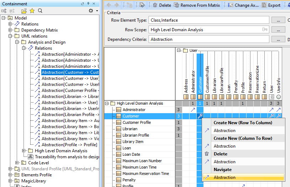Click the abstraction arrow in Administrator row

click(x=193, y=110)
